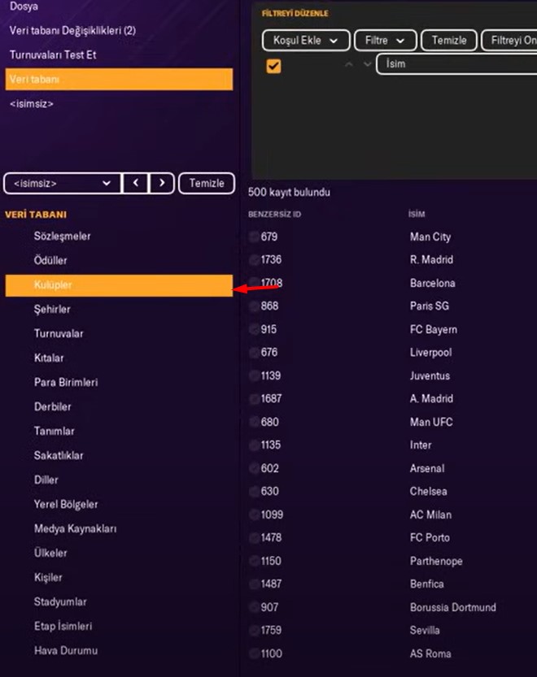Click the circle icon beside ID 679
Viewport: 537px width, 677px height.
(x=255, y=237)
